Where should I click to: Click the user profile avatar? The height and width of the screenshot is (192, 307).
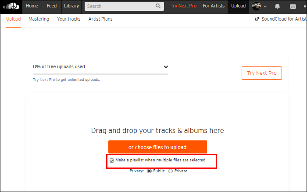coord(257,7)
